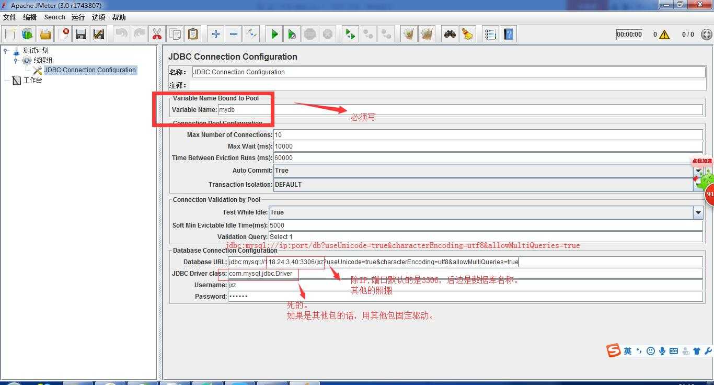Viewport: 714px width, 385px height.
Task: Clear all results with double broom icon
Action: [427, 34]
